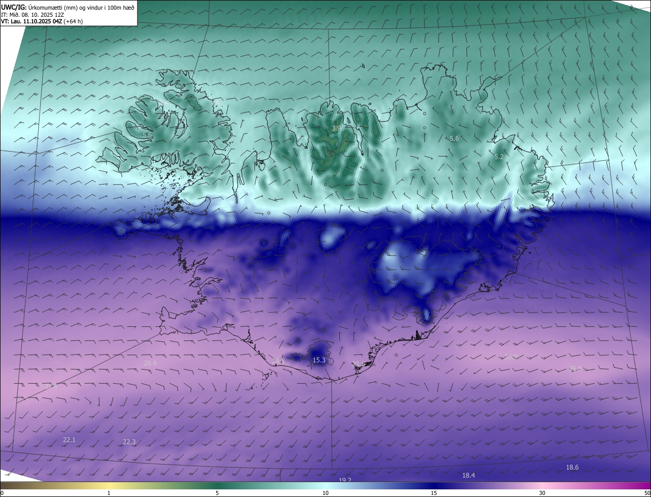The image size is (651, 497).
Task: Click the 18.4 value label on the map
Action: [x=468, y=476]
